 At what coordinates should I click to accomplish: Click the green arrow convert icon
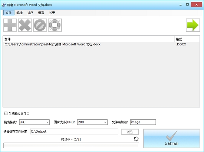193,25
